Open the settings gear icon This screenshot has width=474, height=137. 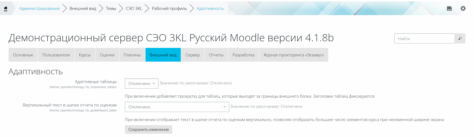[x=463, y=9]
